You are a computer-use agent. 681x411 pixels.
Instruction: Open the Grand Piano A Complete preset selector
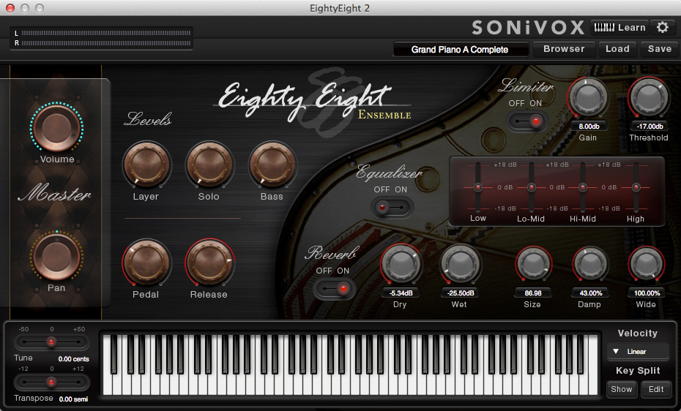[x=461, y=50]
